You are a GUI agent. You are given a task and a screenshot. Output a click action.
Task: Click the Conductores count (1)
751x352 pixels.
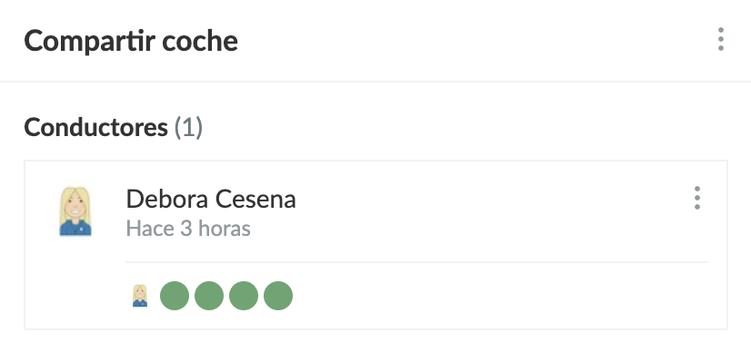click(x=188, y=128)
